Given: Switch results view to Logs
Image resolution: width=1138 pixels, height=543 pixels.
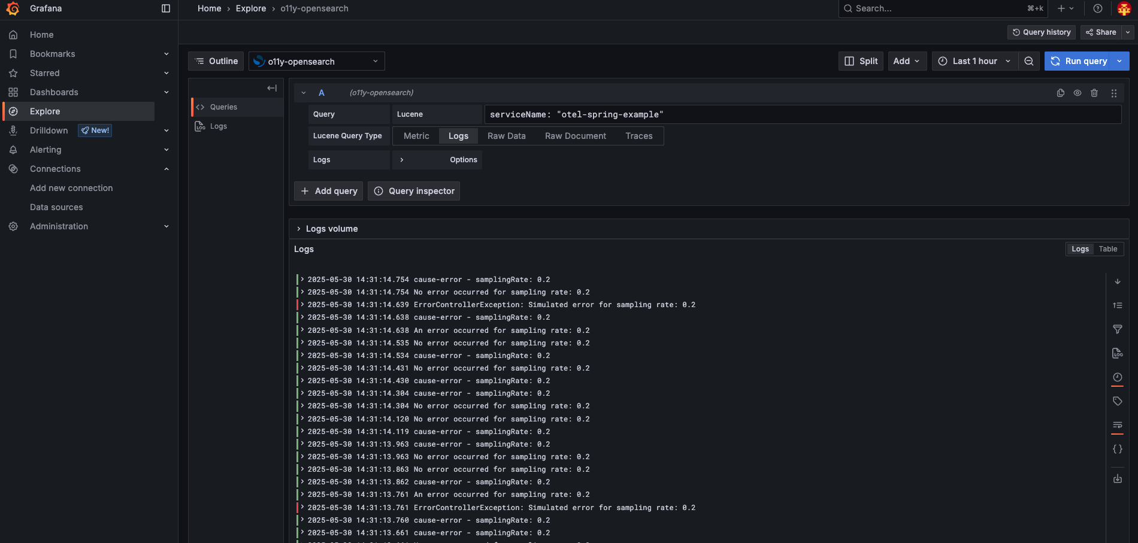Looking at the screenshot, I should click(1080, 249).
